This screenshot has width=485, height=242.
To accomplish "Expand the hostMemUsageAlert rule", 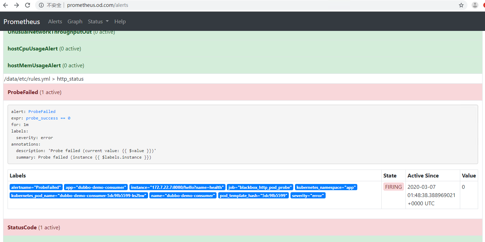I will pos(34,66).
